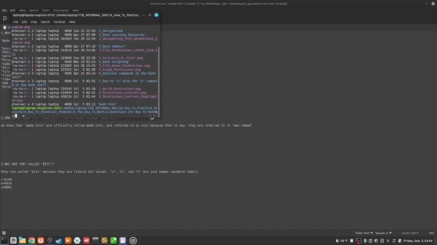Open the red cat-face app in taskbar
Viewport: 437px width, 245px height.
(x=86, y=241)
